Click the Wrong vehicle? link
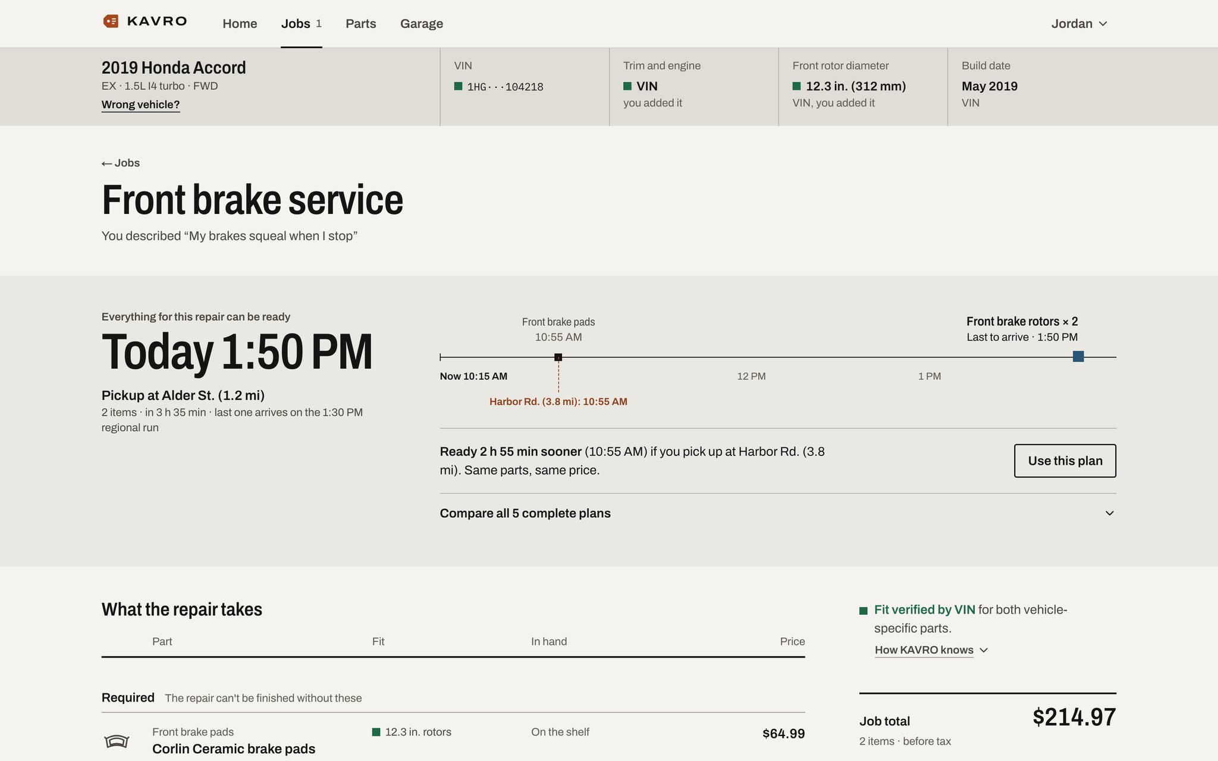This screenshot has height=761, width=1218. (140, 105)
